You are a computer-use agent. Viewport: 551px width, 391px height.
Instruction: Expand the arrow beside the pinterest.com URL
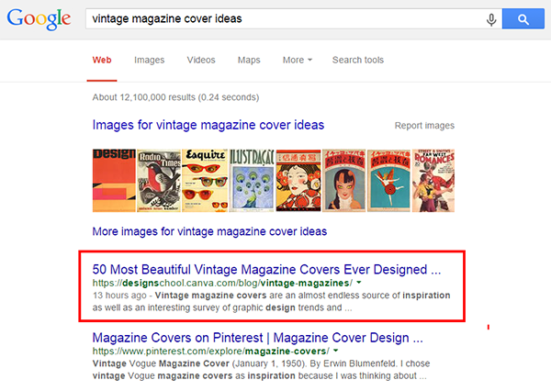click(x=335, y=351)
